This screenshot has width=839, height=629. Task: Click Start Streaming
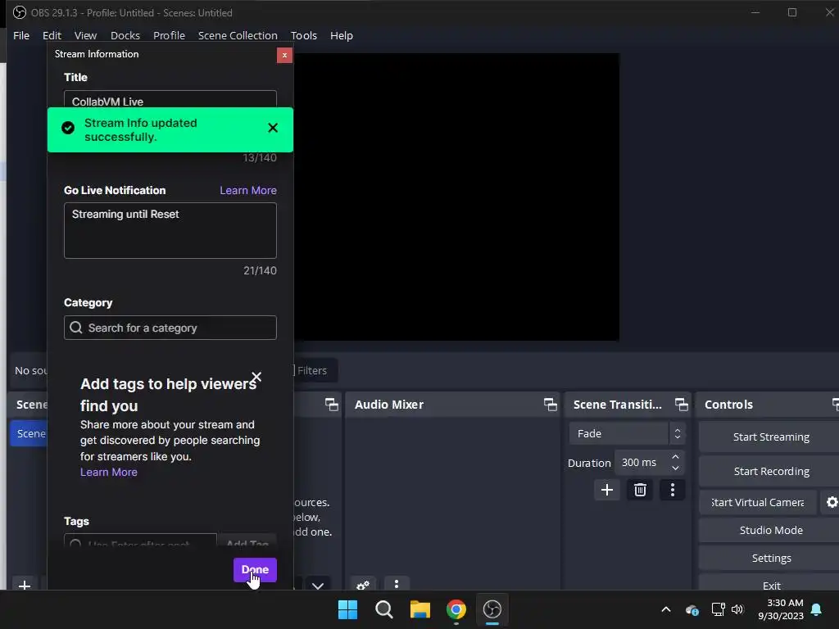point(770,437)
